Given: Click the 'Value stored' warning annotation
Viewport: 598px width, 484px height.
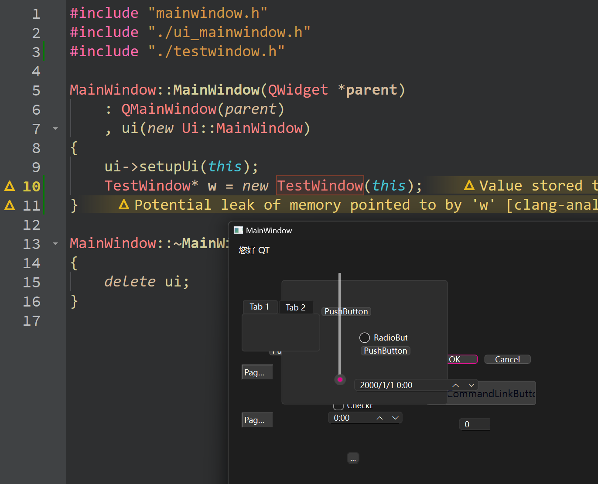Looking at the screenshot, I should pyautogui.click(x=538, y=185).
